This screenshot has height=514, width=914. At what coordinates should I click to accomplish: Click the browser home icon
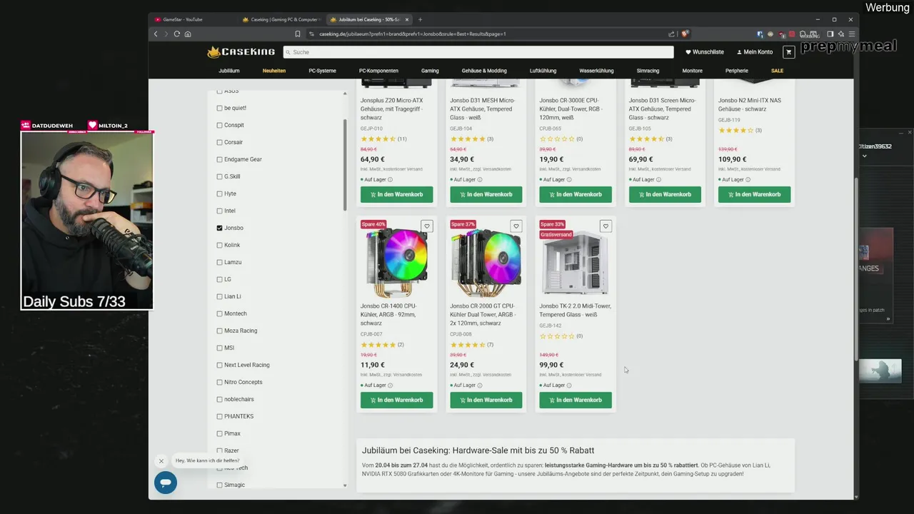(x=188, y=34)
